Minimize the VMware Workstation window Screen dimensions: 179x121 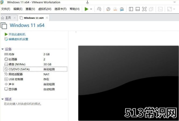(x=174, y=2)
